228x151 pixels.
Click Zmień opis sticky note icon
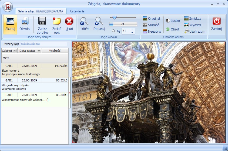[x=57, y=21]
